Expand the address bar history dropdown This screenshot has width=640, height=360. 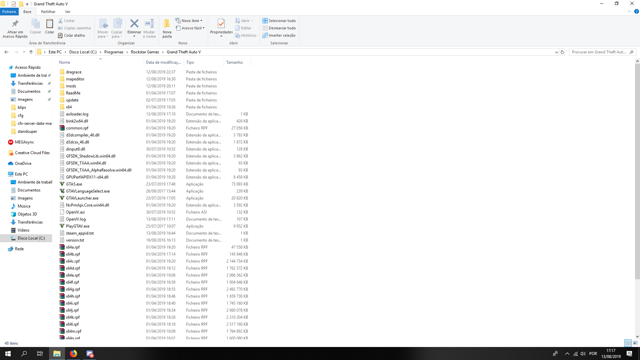pos(556,52)
